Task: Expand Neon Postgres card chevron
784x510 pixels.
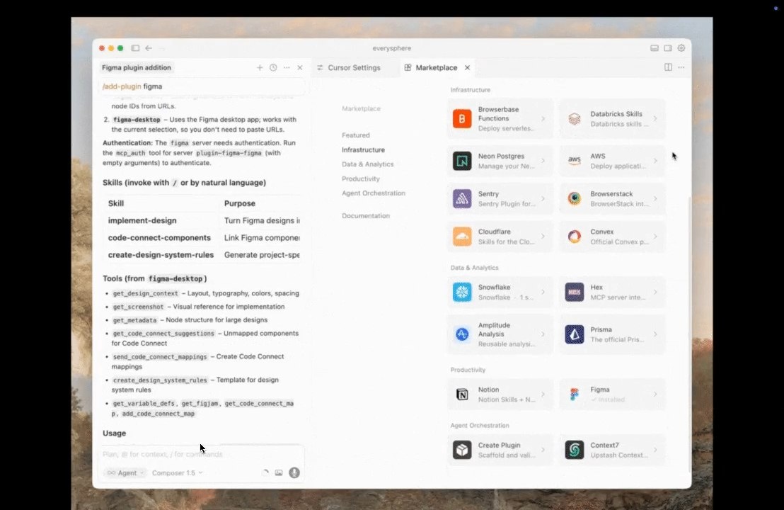Action: click(543, 161)
